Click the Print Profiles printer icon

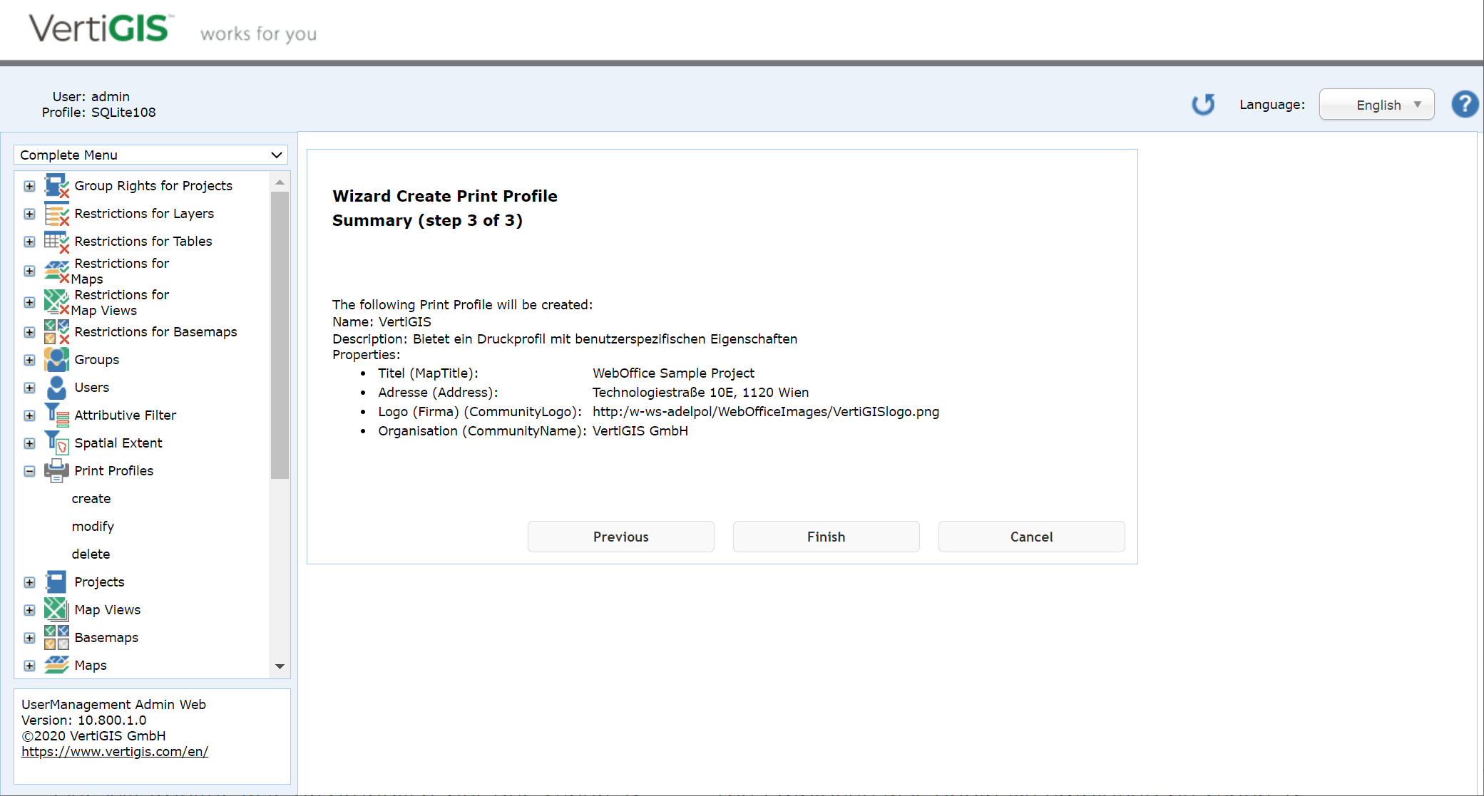pyautogui.click(x=56, y=470)
